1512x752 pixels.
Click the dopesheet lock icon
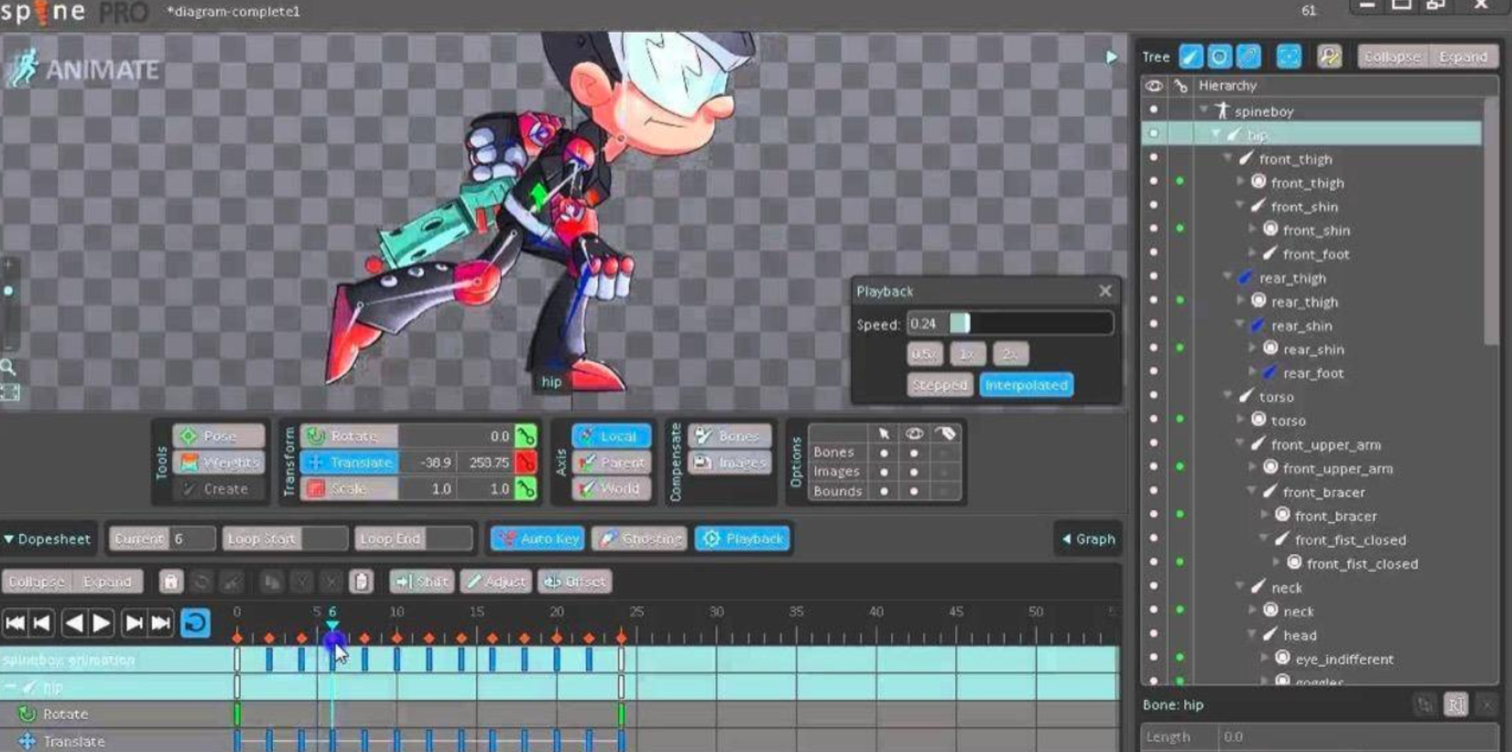171,582
